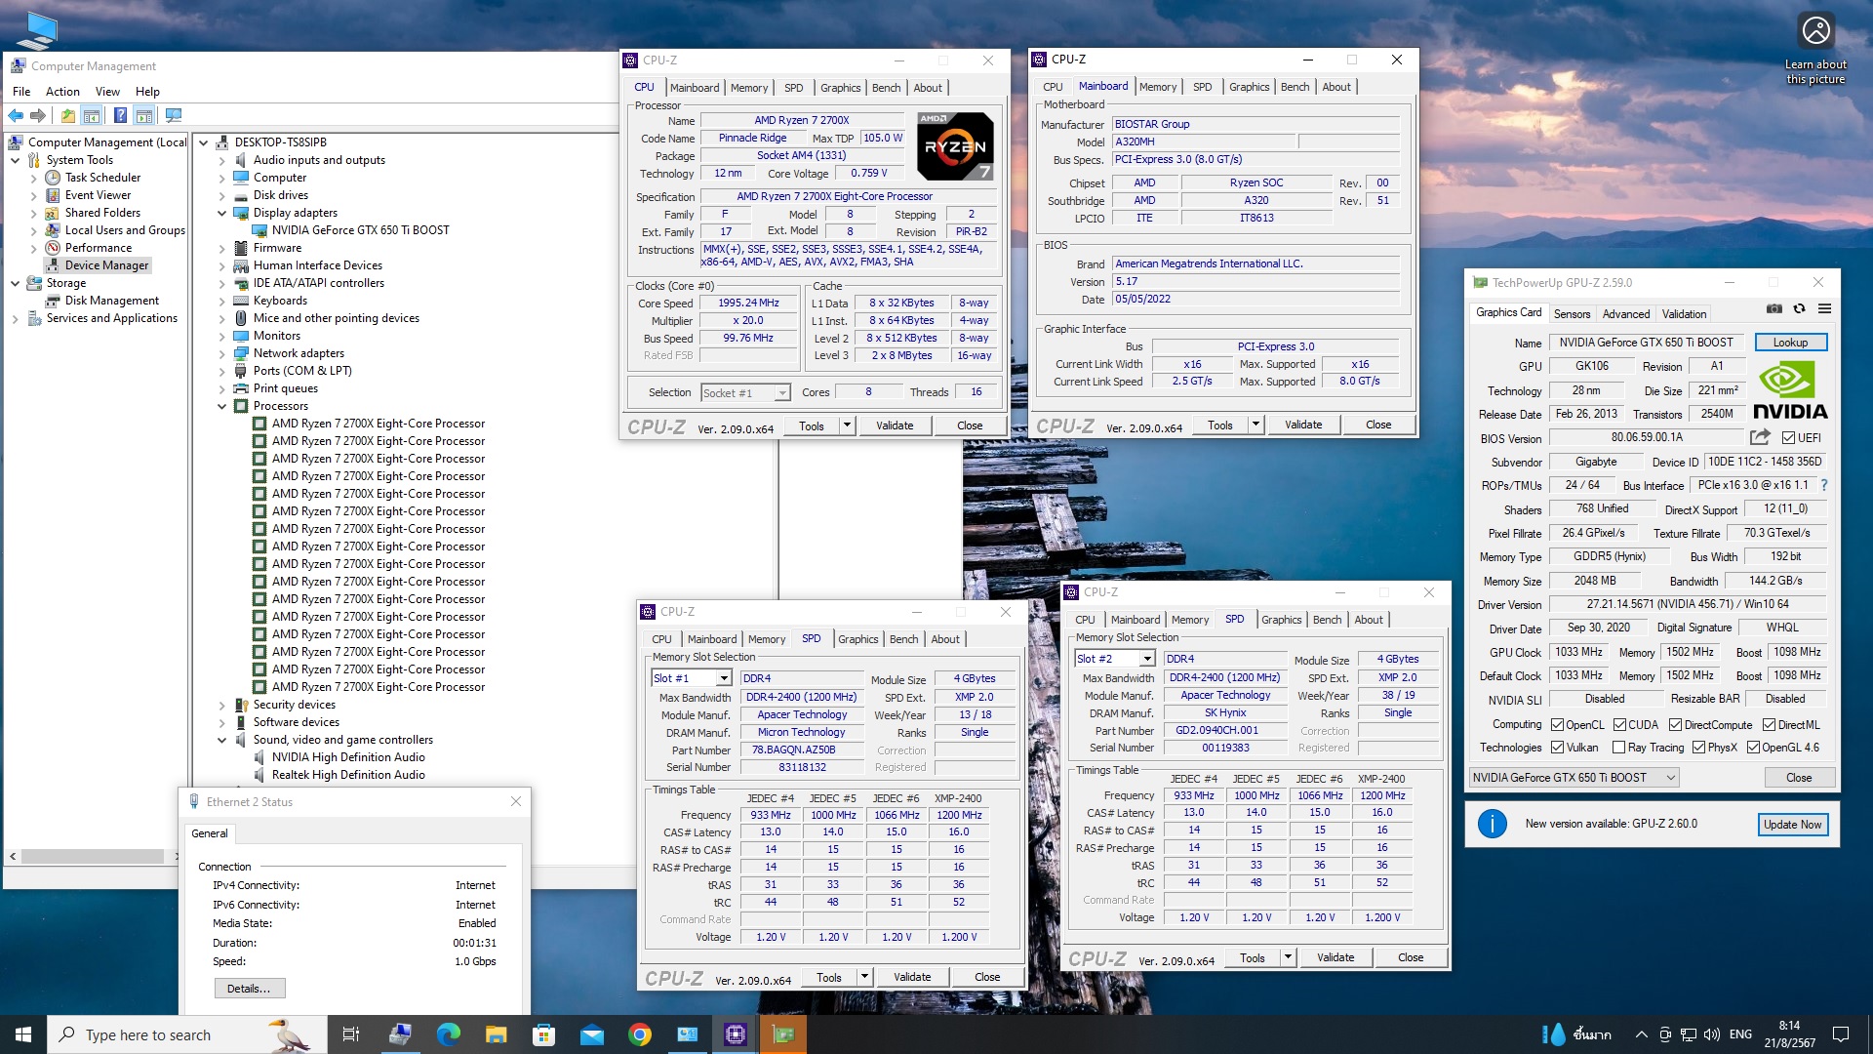The image size is (1873, 1054).
Task: Select Task Scheduler in the tree
Action: tap(102, 178)
